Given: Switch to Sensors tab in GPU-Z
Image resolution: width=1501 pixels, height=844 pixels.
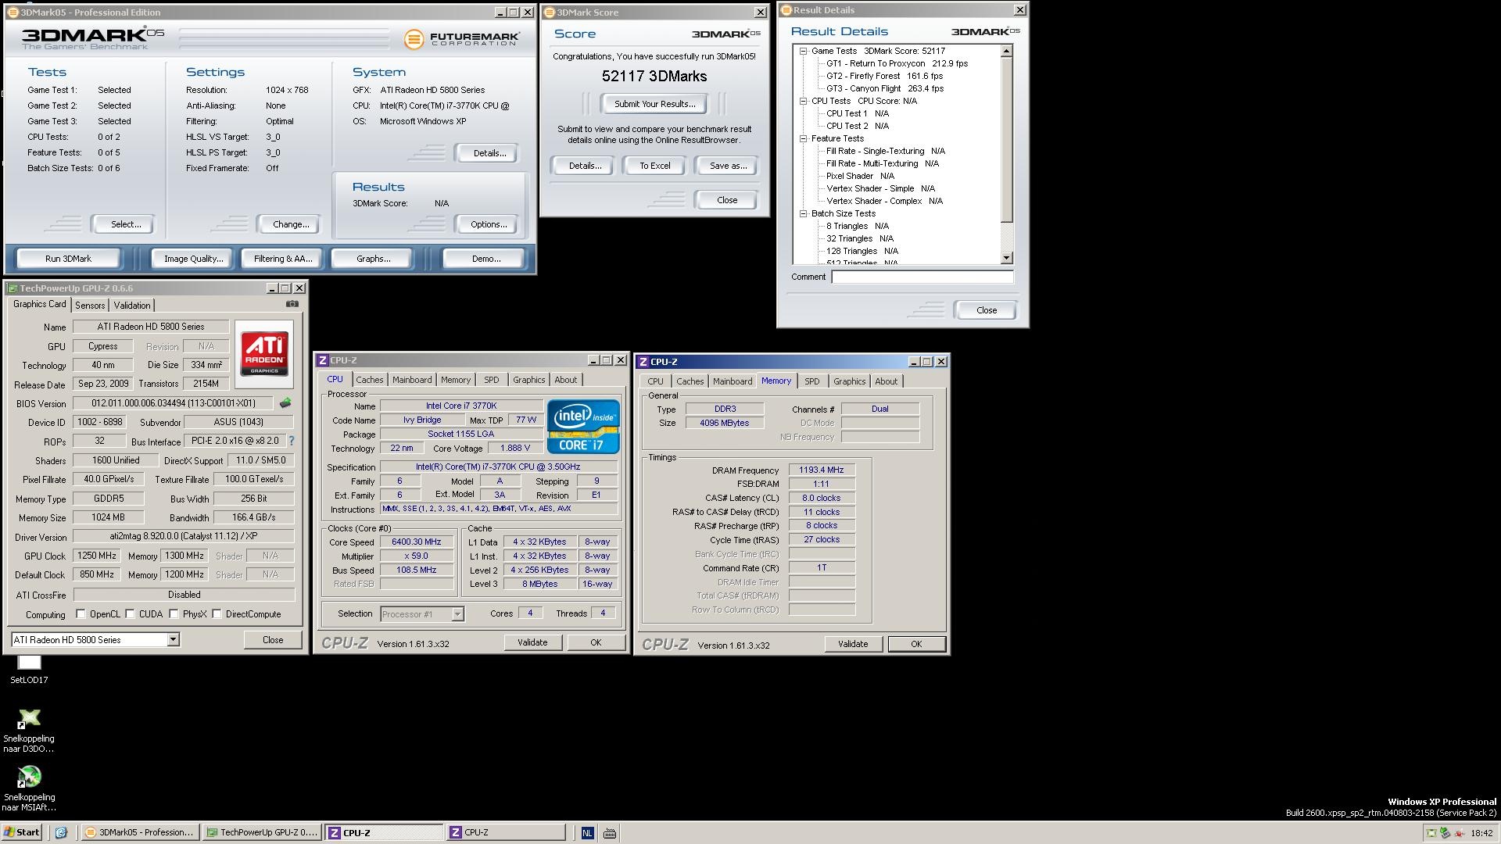Looking at the screenshot, I should pos(90,306).
